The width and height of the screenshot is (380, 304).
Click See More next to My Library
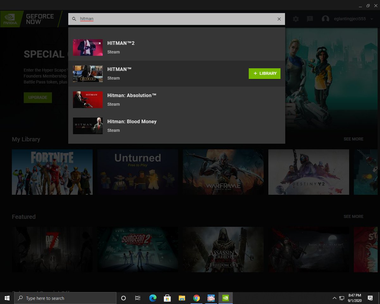(353, 139)
